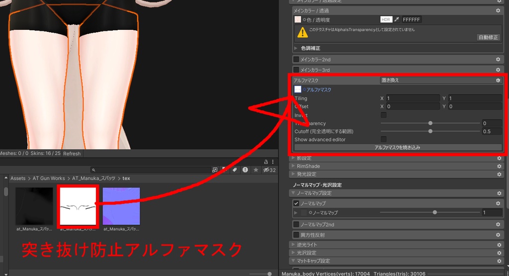This screenshot has height=276, width=509.
Task: Expand the 発光設定 section
Action: (293, 174)
